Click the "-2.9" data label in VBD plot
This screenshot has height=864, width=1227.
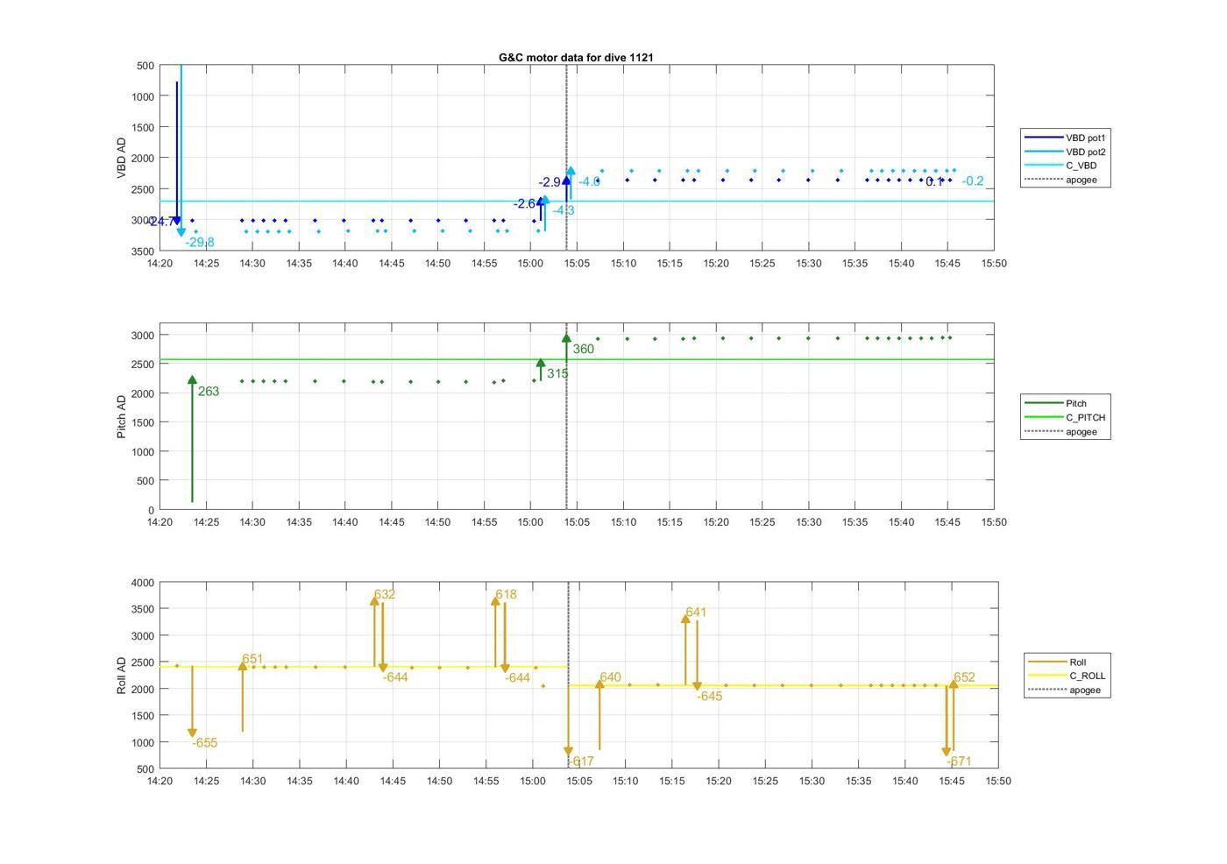click(x=550, y=182)
